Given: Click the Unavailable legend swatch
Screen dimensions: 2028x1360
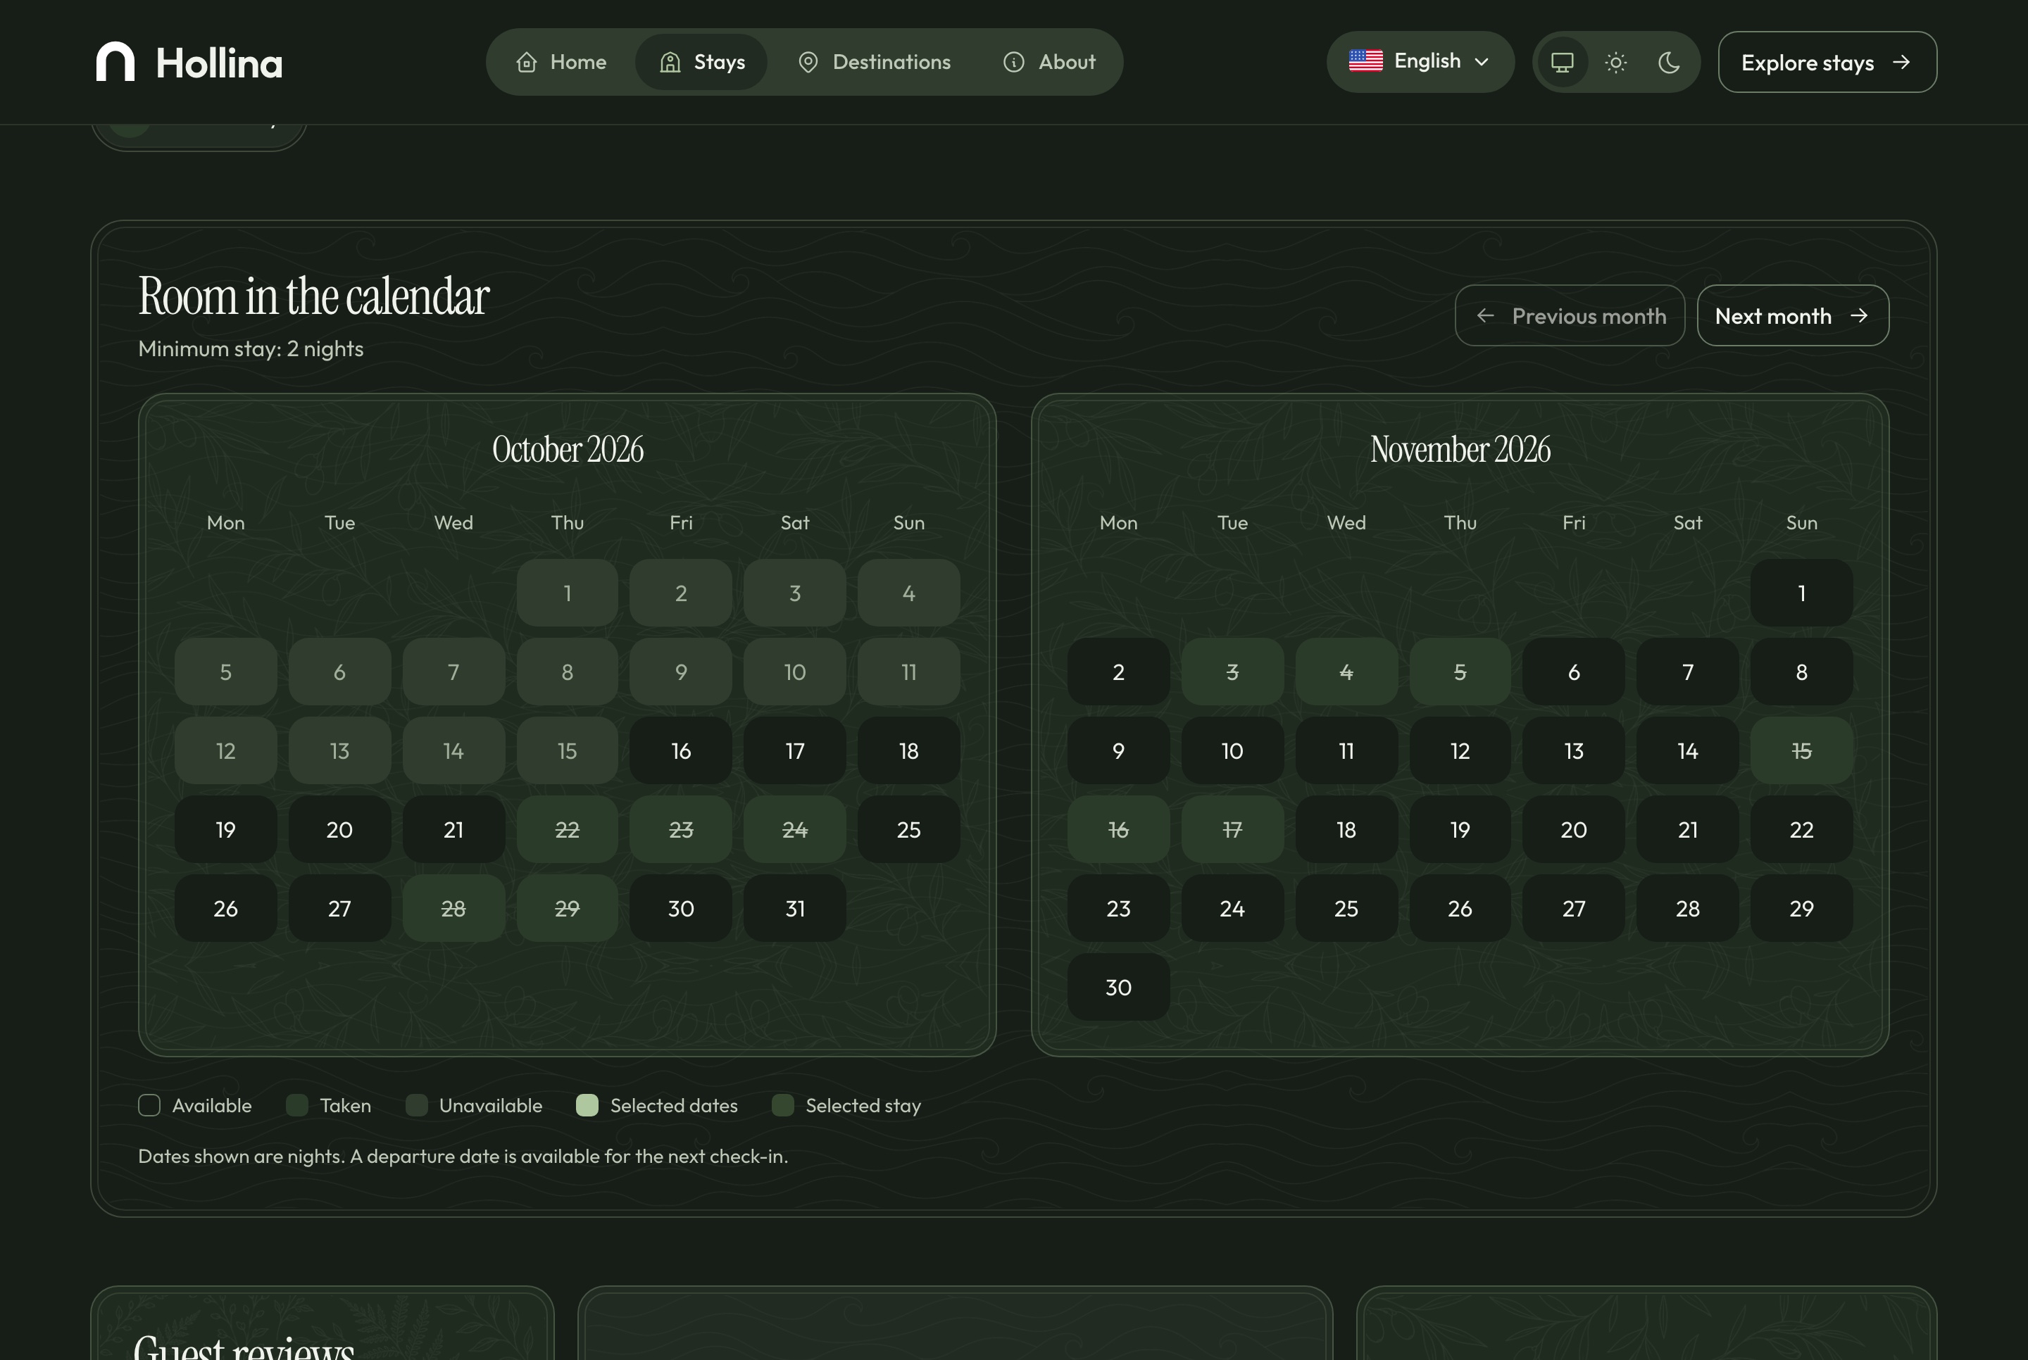Looking at the screenshot, I should point(416,1105).
